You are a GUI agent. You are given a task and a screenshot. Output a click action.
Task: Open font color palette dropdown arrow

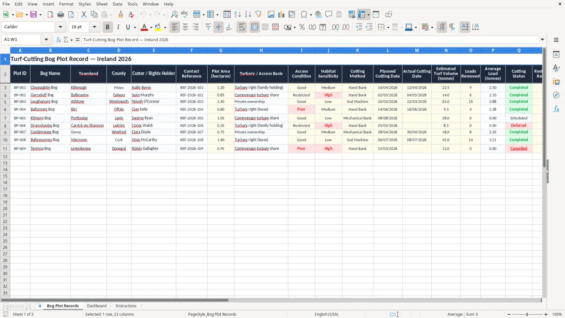click(x=151, y=27)
